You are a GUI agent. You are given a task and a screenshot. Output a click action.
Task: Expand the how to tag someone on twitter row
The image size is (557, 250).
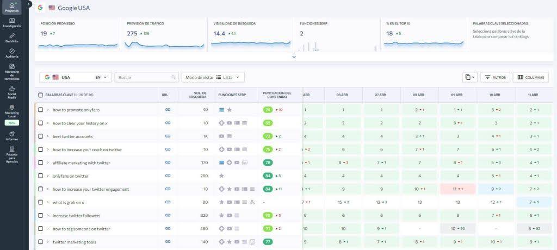click(x=48, y=229)
